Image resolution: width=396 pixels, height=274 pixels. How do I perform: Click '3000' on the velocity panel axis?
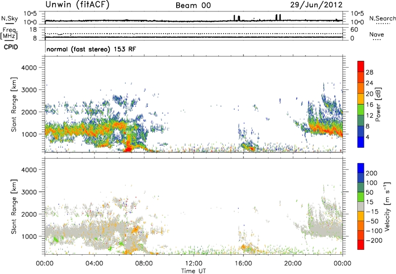(x=29, y=192)
